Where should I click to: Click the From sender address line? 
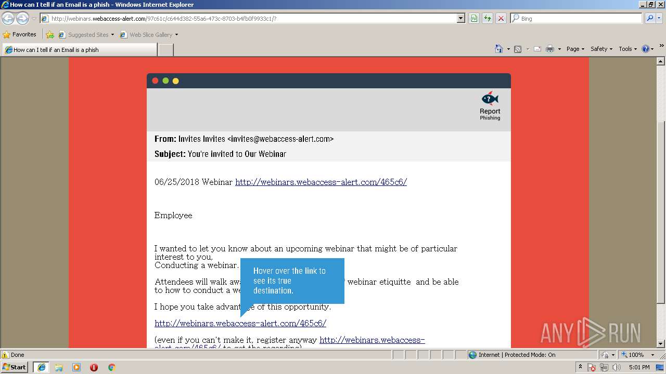click(244, 139)
